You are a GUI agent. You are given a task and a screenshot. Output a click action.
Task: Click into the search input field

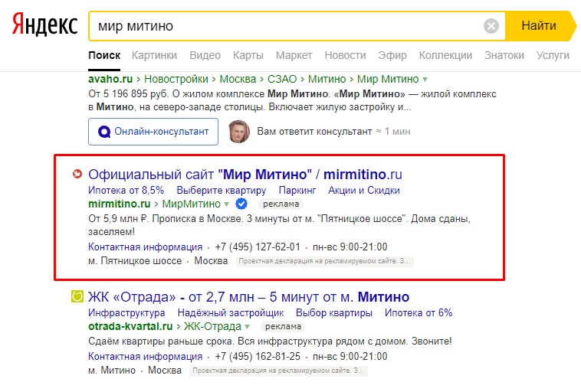[284, 26]
